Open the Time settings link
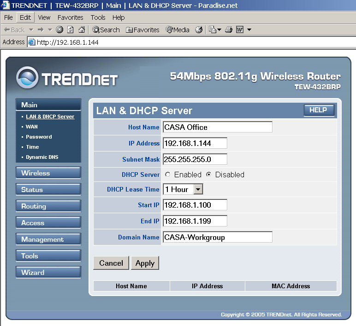 click(32, 147)
